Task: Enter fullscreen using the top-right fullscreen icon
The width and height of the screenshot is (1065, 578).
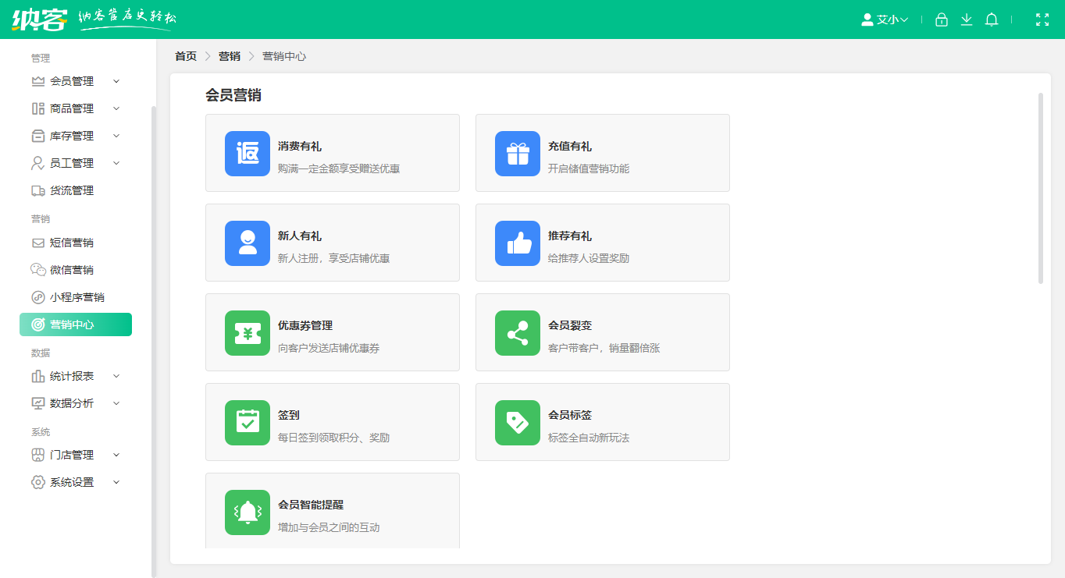Action: point(1042,20)
